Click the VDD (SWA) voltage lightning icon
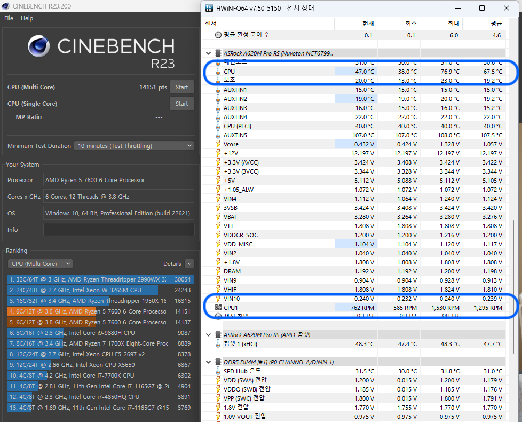The image size is (522, 422). point(218,380)
